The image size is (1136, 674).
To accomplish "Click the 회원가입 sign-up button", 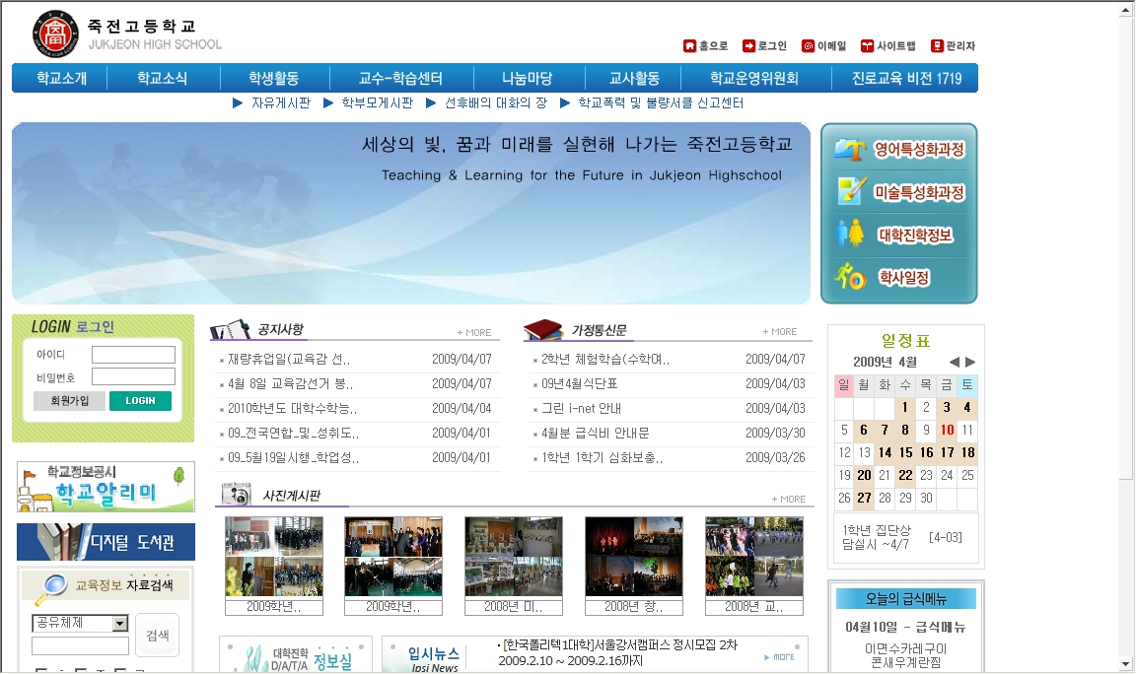I will [69, 401].
